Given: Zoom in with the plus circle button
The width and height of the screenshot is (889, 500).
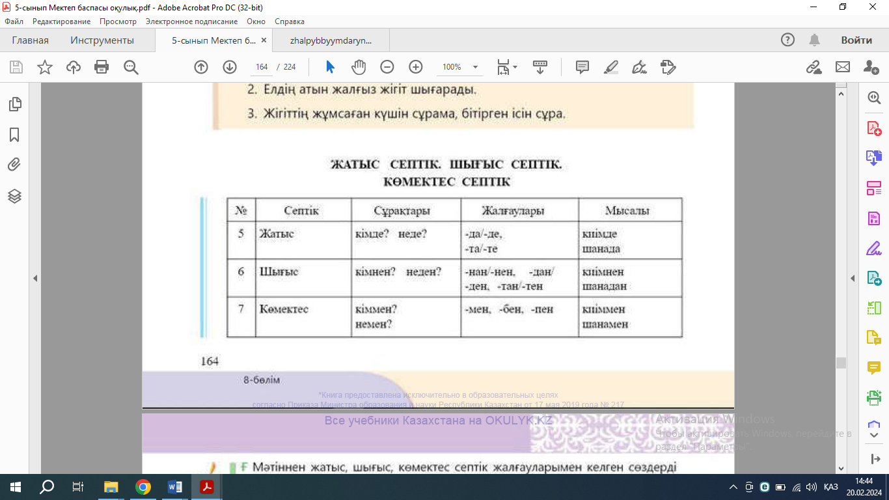Looking at the screenshot, I should coord(416,67).
